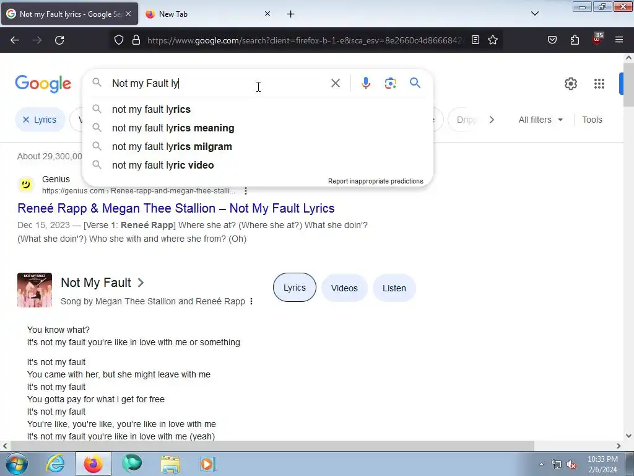Open Firefox hamburger application menu
The width and height of the screenshot is (634, 476).
(619, 40)
